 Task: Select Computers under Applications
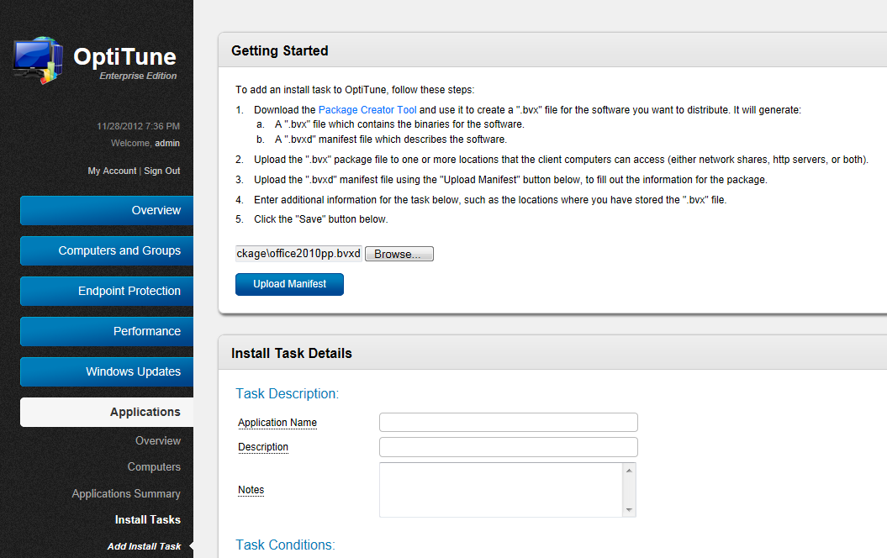[154, 466]
